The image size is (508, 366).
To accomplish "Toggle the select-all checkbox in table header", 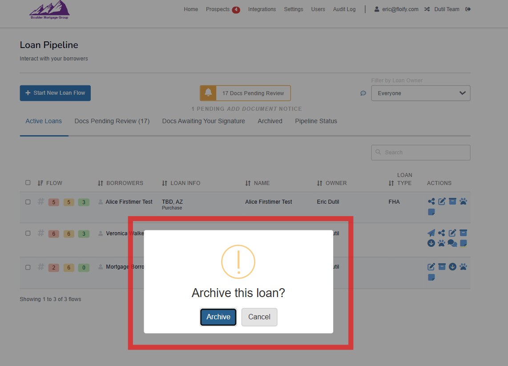I will pos(28,183).
